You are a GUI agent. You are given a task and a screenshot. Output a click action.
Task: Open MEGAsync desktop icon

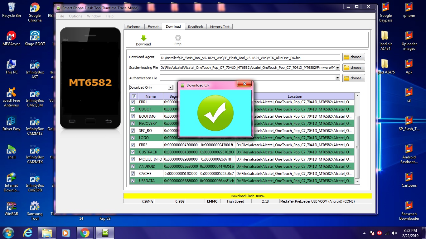pos(12,38)
